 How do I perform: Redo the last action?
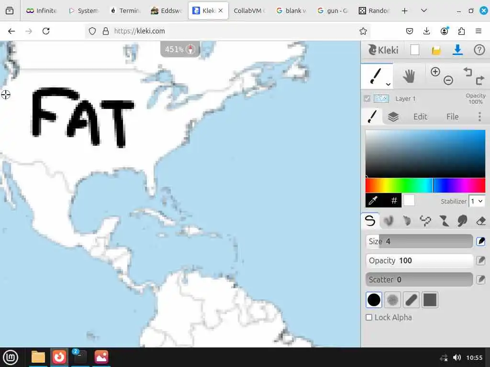[480, 80]
